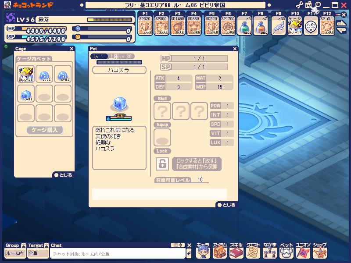The width and height of the screenshot is (351, 263).
Task: Open the クエスト quest scroll
Action: click(253, 250)
